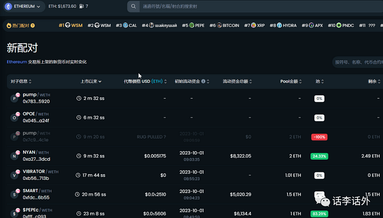Open hot pair #6 BITCOIN

tap(224, 25)
